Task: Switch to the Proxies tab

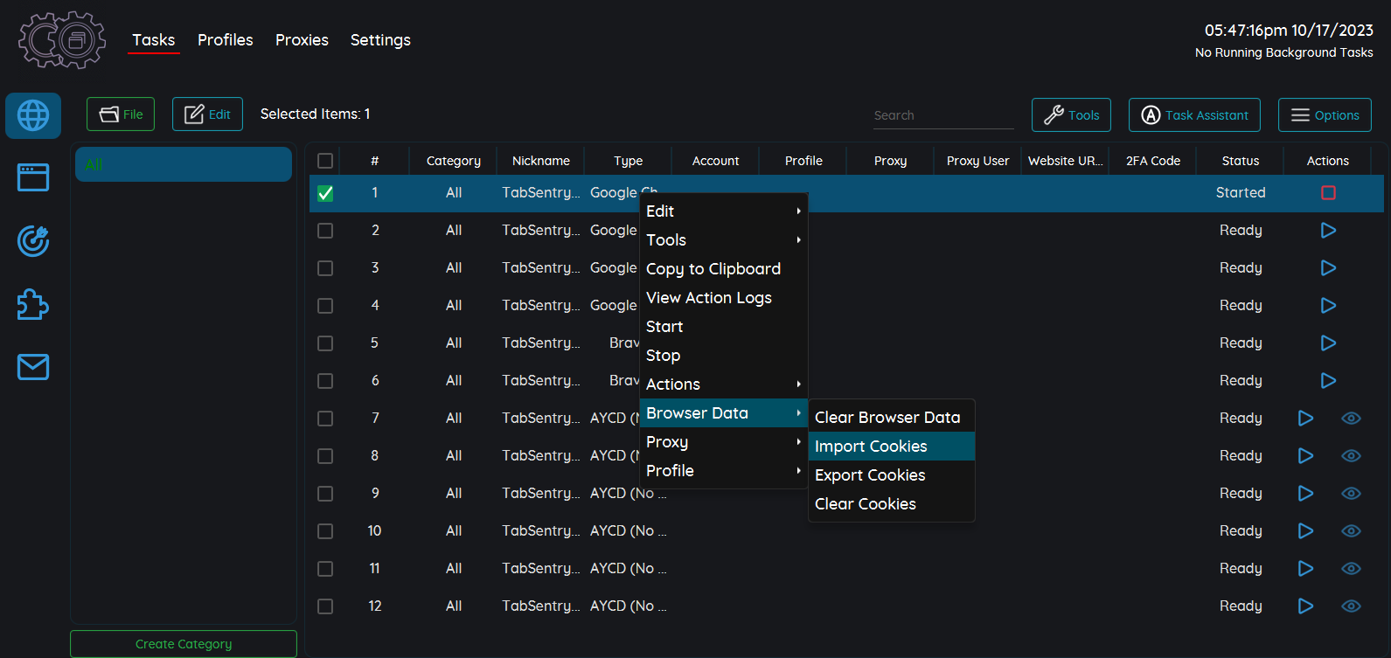Action: point(302,40)
